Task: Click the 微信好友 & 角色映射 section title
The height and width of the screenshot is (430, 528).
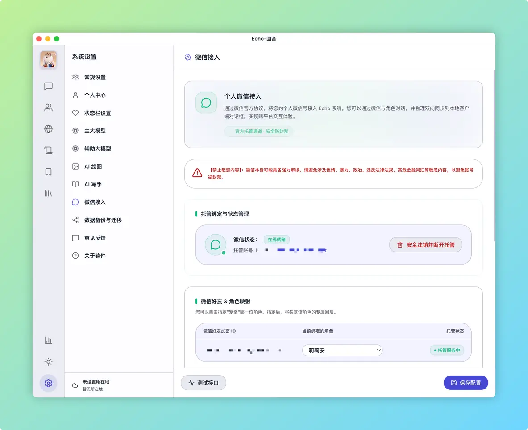Action: (x=225, y=302)
